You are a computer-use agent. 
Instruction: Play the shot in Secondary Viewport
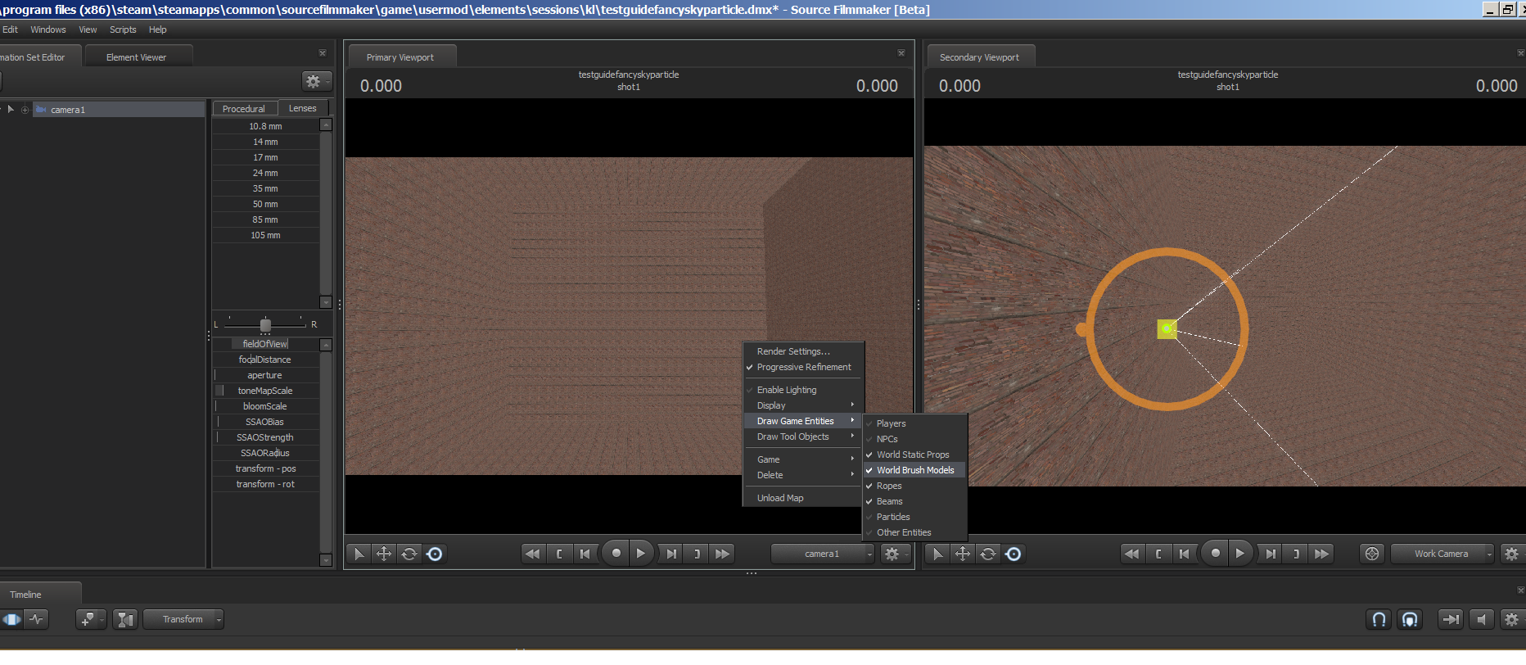pyautogui.click(x=1239, y=554)
